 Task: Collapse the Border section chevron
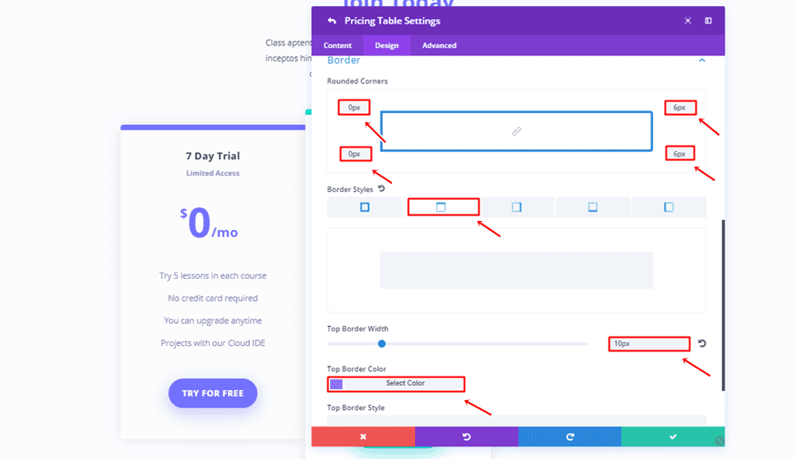tap(701, 61)
